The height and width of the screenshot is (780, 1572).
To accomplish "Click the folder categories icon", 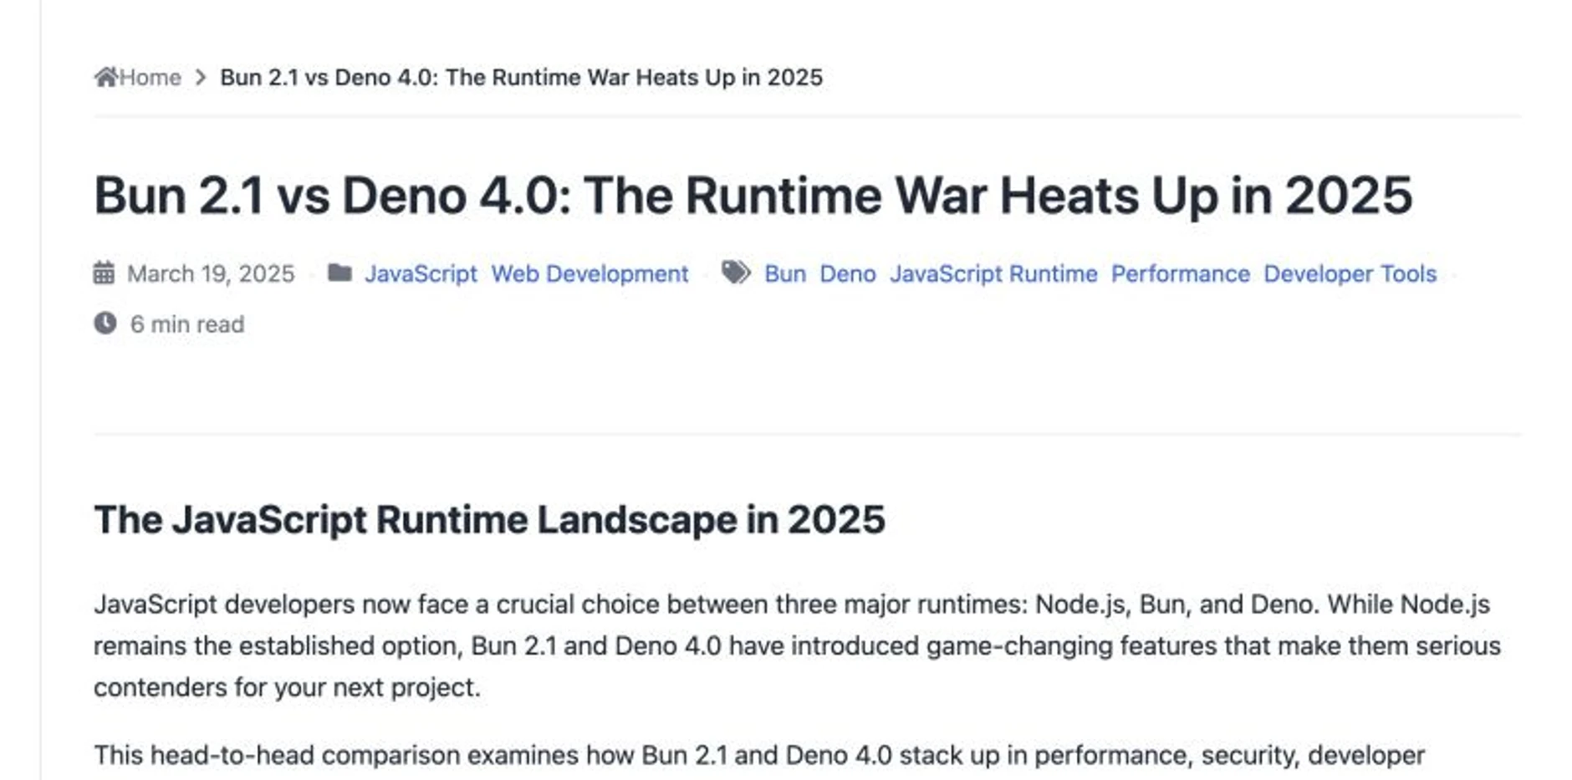I will [x=339, y=273].
